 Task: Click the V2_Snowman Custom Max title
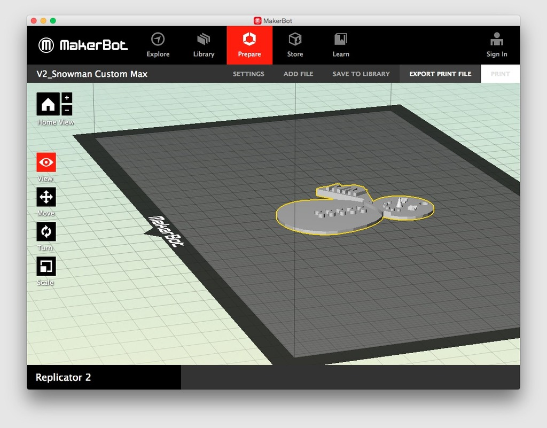coord(92,74)
